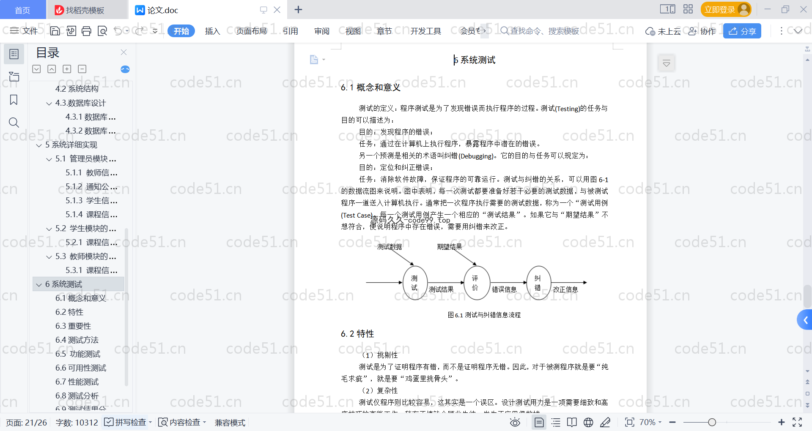
Task: Click the 分享 share button
Action: pos(742,31)
